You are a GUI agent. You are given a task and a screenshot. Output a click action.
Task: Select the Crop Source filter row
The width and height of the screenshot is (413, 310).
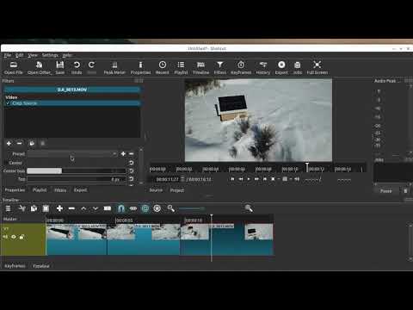[72, 103]
